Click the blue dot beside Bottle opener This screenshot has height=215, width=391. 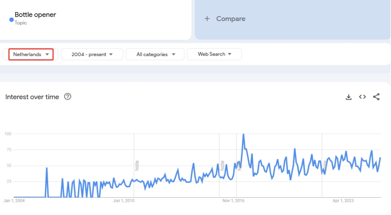tap(12, 19)
